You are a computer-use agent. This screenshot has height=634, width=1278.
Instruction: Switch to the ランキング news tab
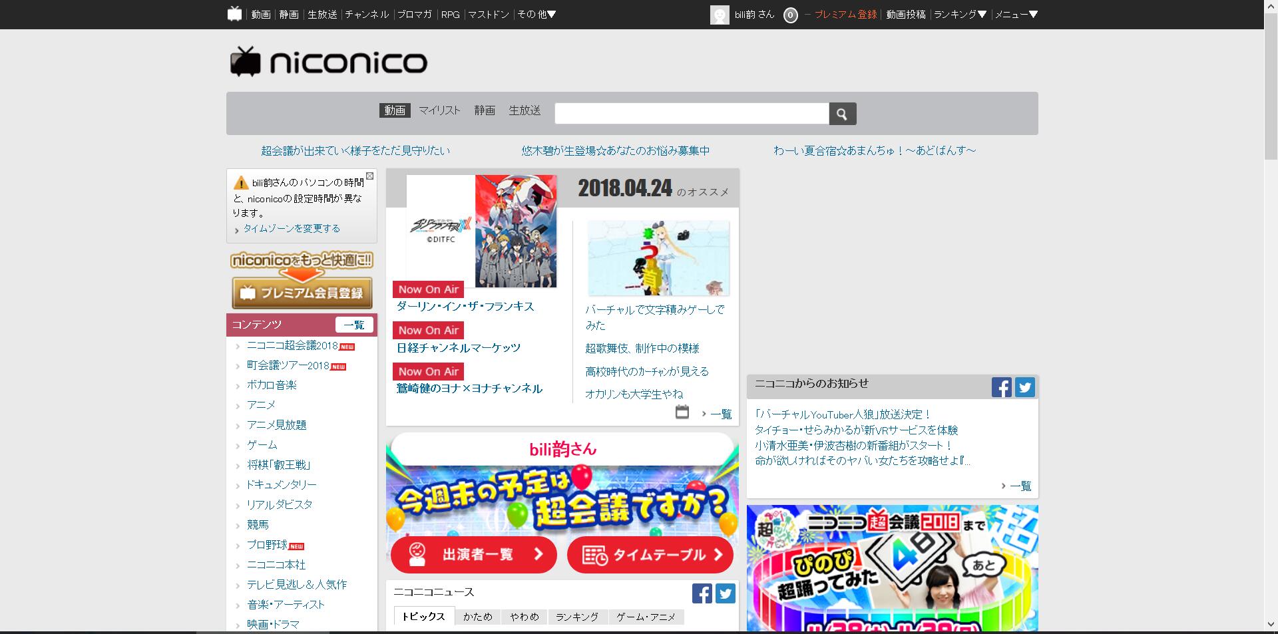tap(577, 617)
